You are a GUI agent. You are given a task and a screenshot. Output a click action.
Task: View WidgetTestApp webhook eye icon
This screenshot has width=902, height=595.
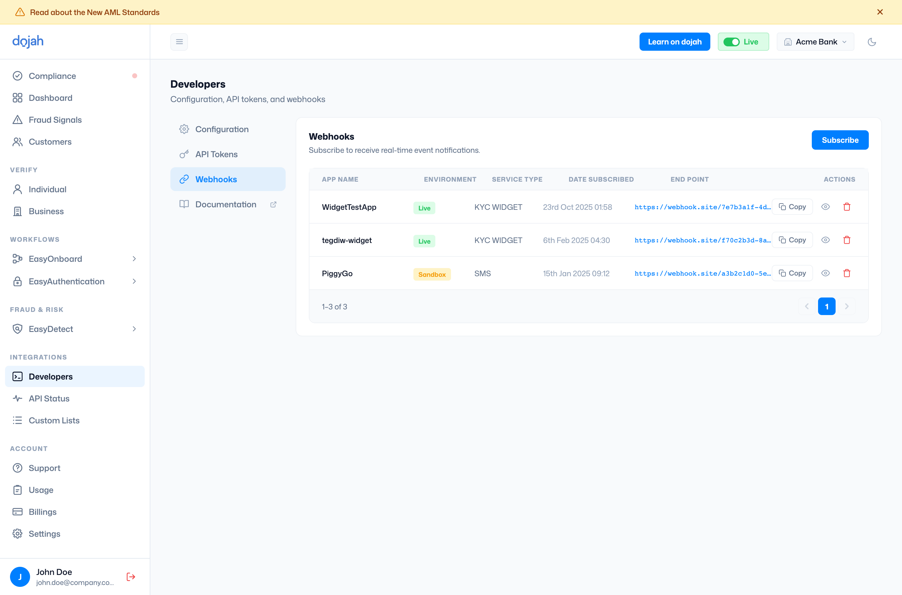click(x=825, y=207)
